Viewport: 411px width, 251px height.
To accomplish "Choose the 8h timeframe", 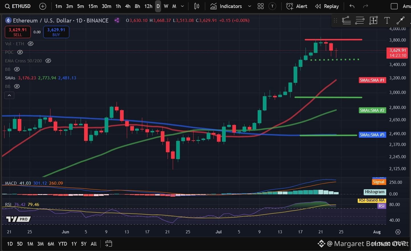I will pyautogui.click(x=137, y=6).
